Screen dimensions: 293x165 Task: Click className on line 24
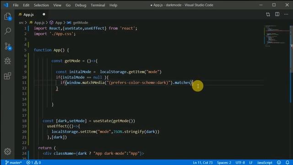64,154
